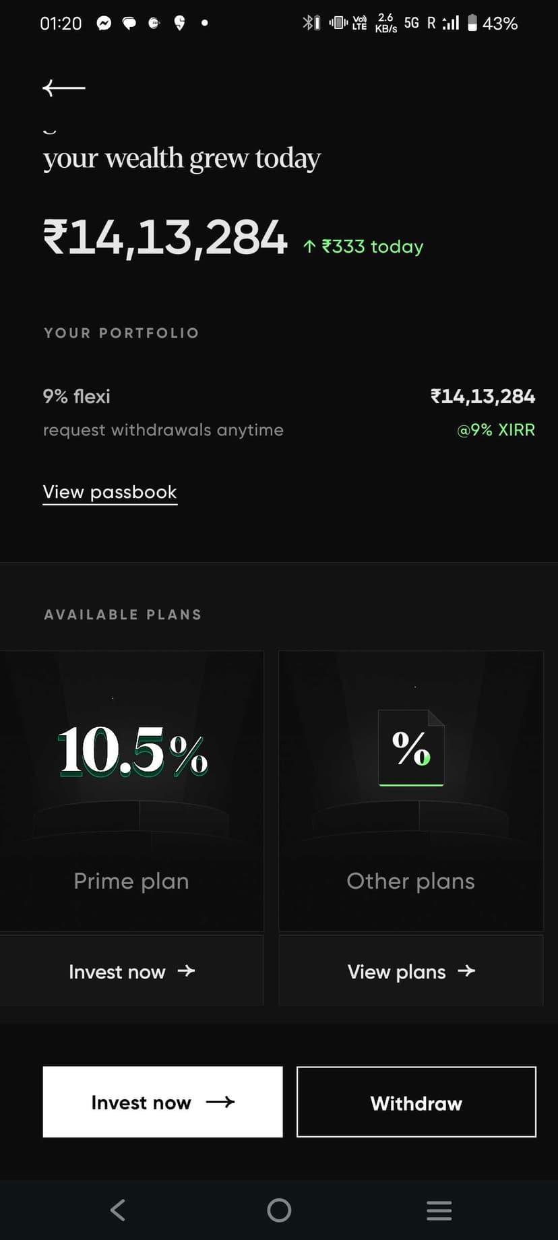Tap the percent document icon
The image size is (558, 1240).
[x=411, y=748]
